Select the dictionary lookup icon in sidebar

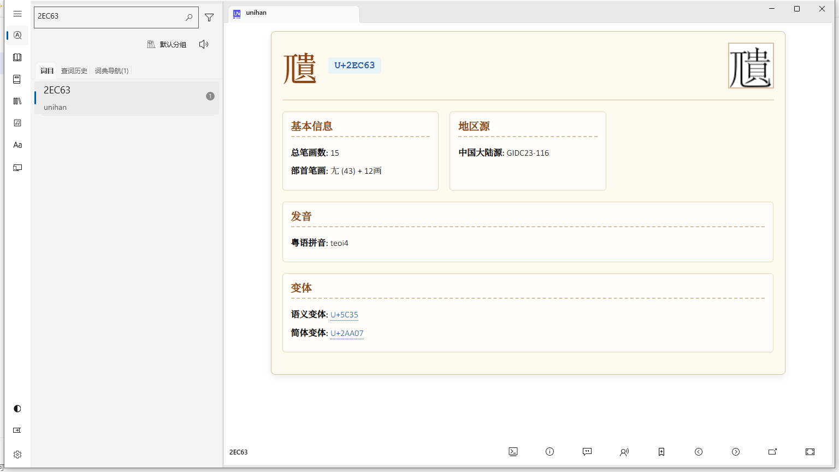(17, 35)
